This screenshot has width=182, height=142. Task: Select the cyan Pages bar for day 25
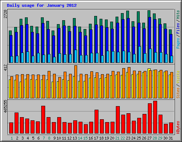pyautogui.click(x=140, y=54)
